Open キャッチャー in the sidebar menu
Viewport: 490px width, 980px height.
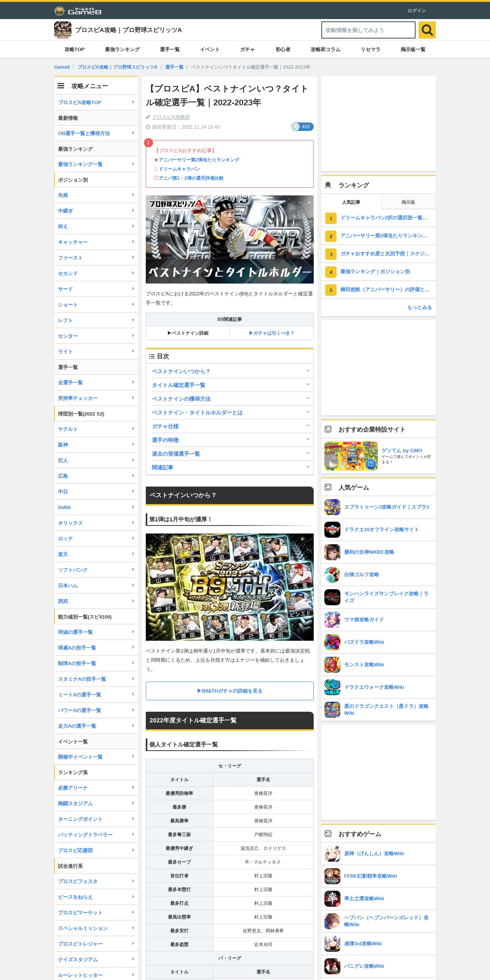click(96, 242)
